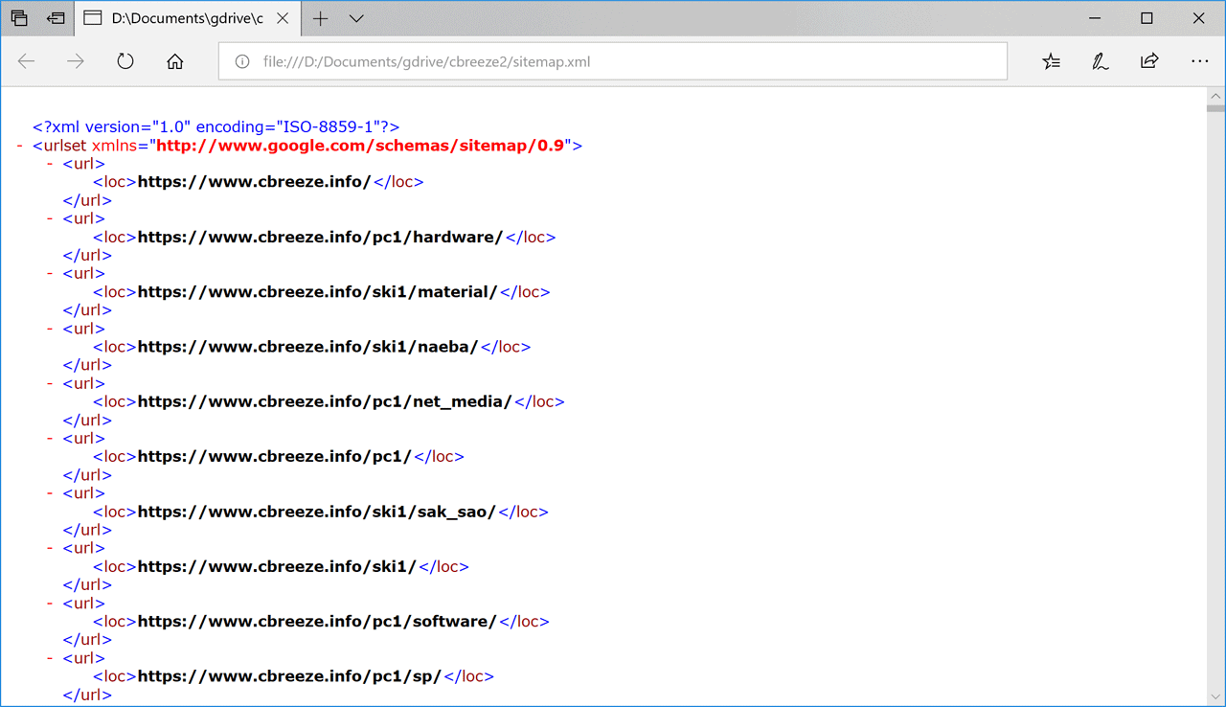This screenshot has height=707, width=1226.
Task: Click the https://www.cbreeze.info/ loc text
Action: click(254, 182)
